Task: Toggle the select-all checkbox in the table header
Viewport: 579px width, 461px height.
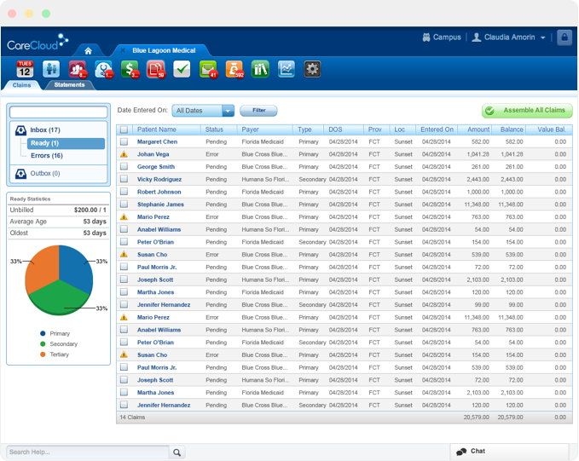Action: (124, 130)
